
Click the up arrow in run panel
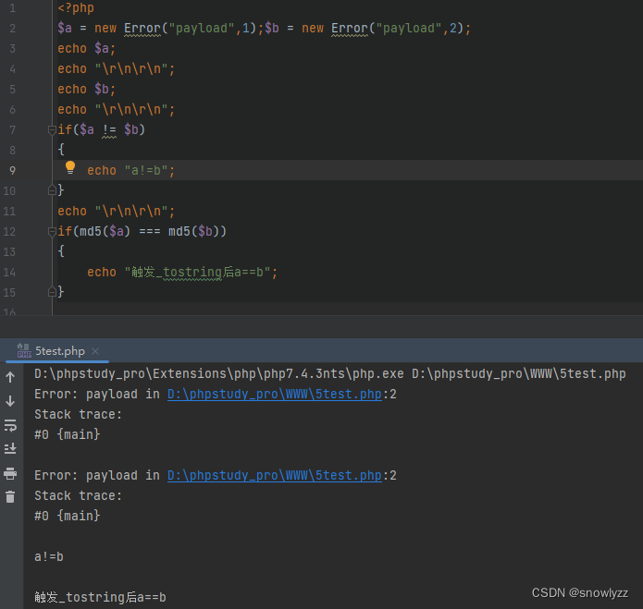tap(10, 377)
